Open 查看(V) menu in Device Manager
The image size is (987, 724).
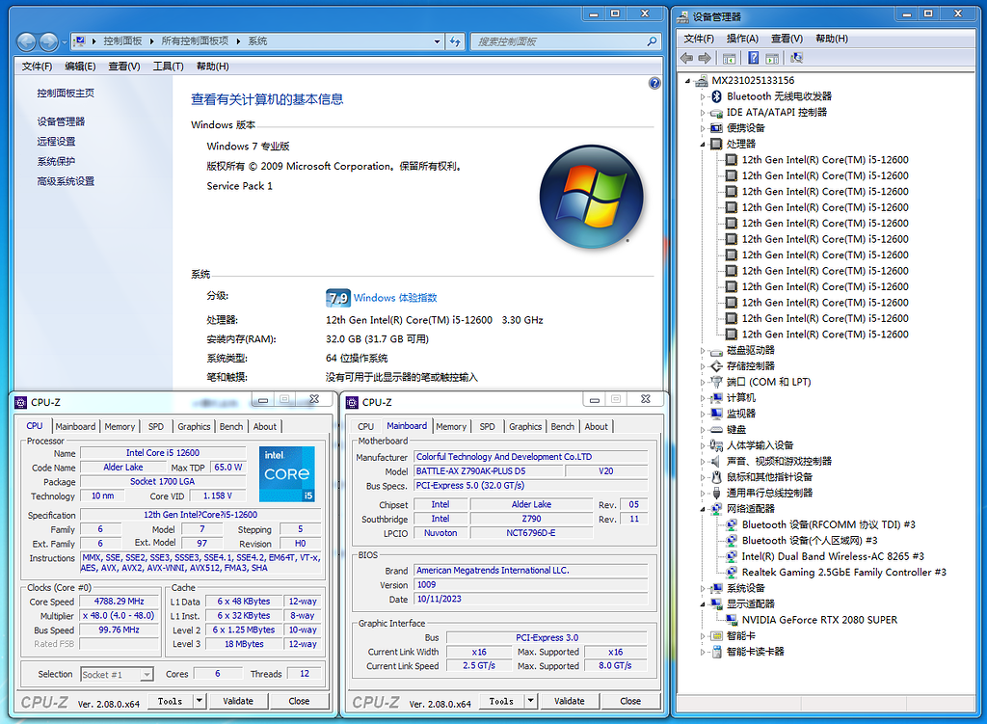click(787, 39)
